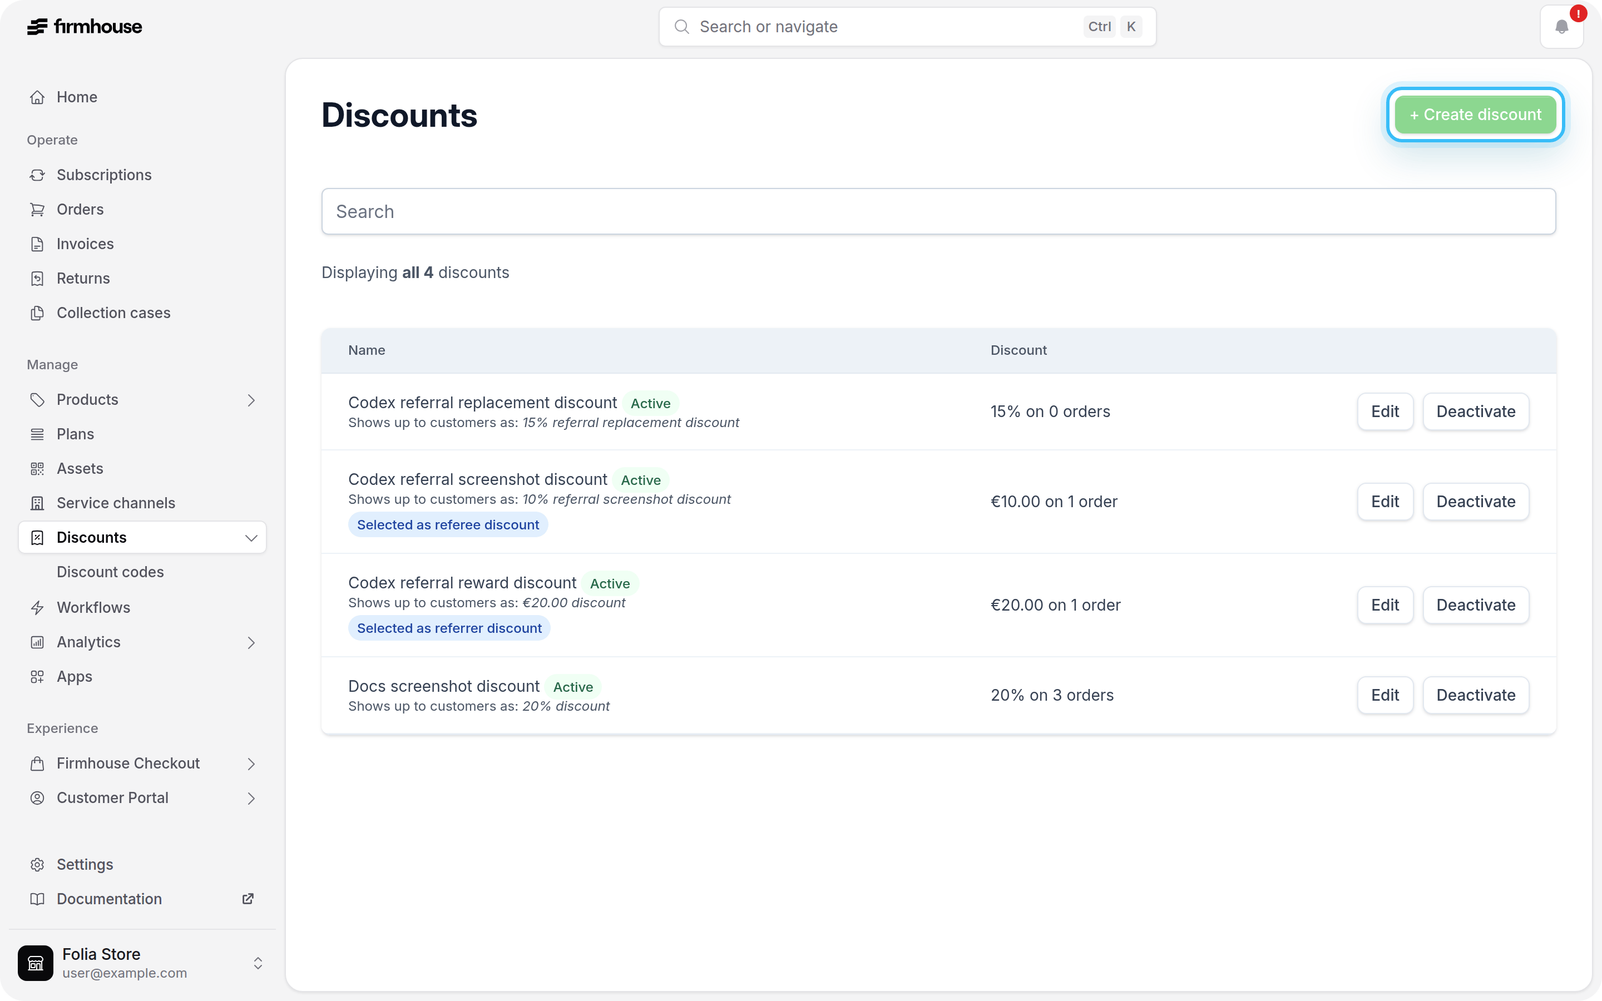
Task: Edit Codex referral reward discount
Action: point(1385,605)
